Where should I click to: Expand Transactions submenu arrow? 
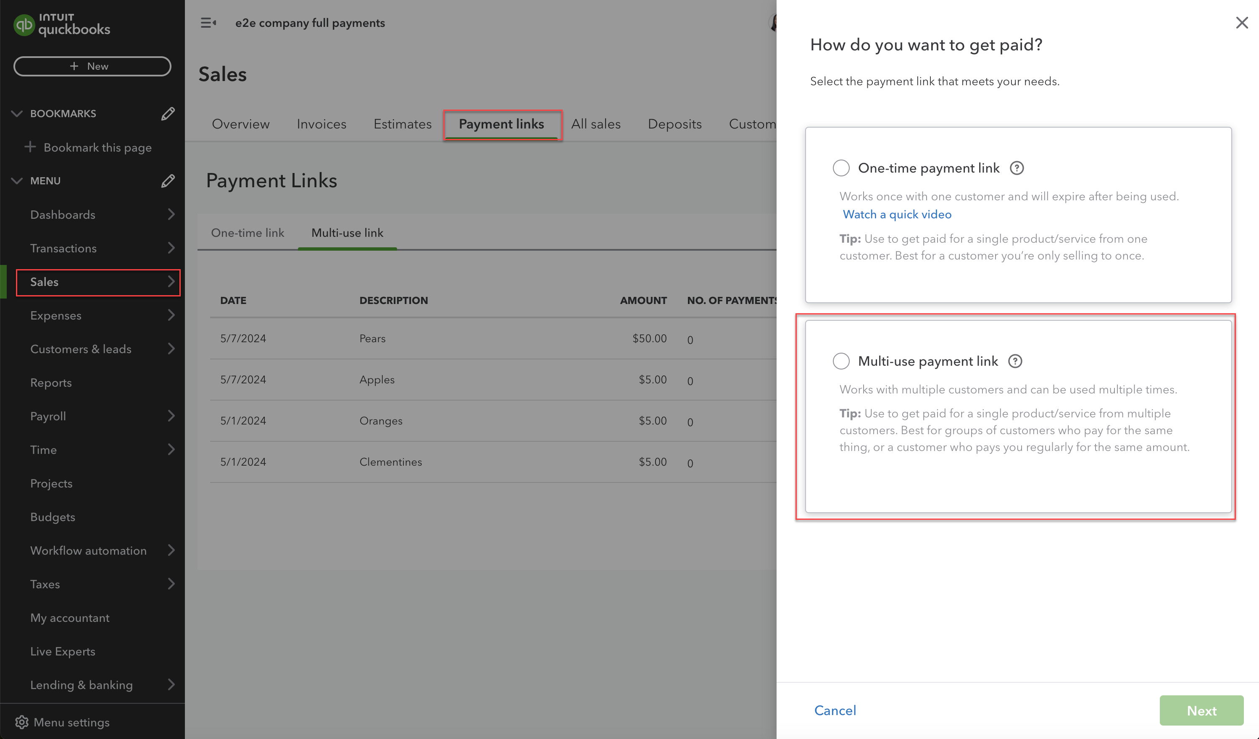tap(171, 248)
